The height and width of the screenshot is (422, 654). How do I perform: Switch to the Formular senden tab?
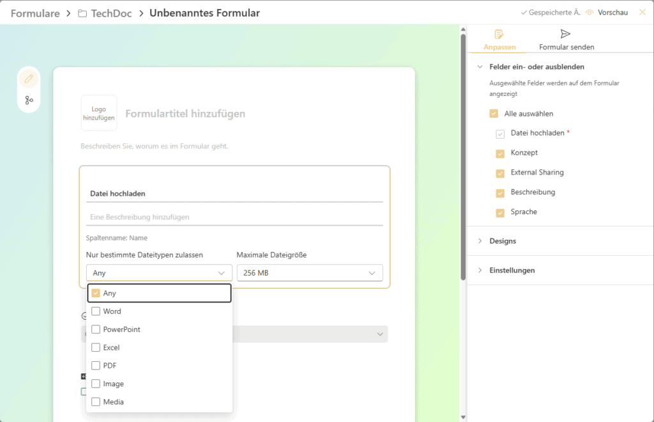pyautogui.click(x=567, y=40)
